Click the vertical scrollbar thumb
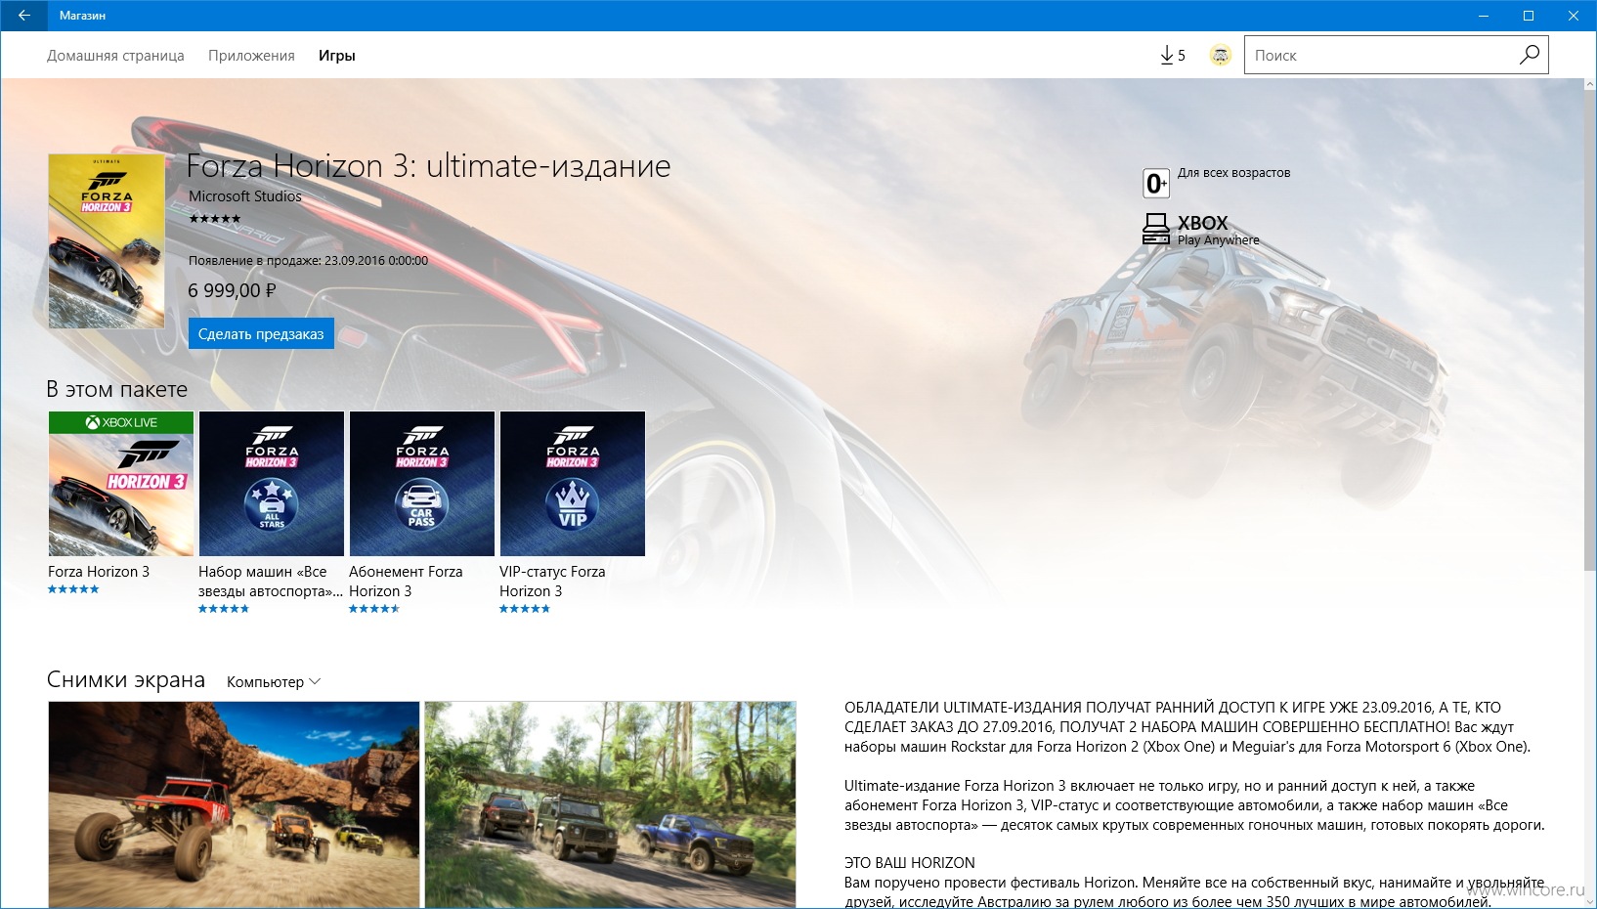 point(1589,328)
